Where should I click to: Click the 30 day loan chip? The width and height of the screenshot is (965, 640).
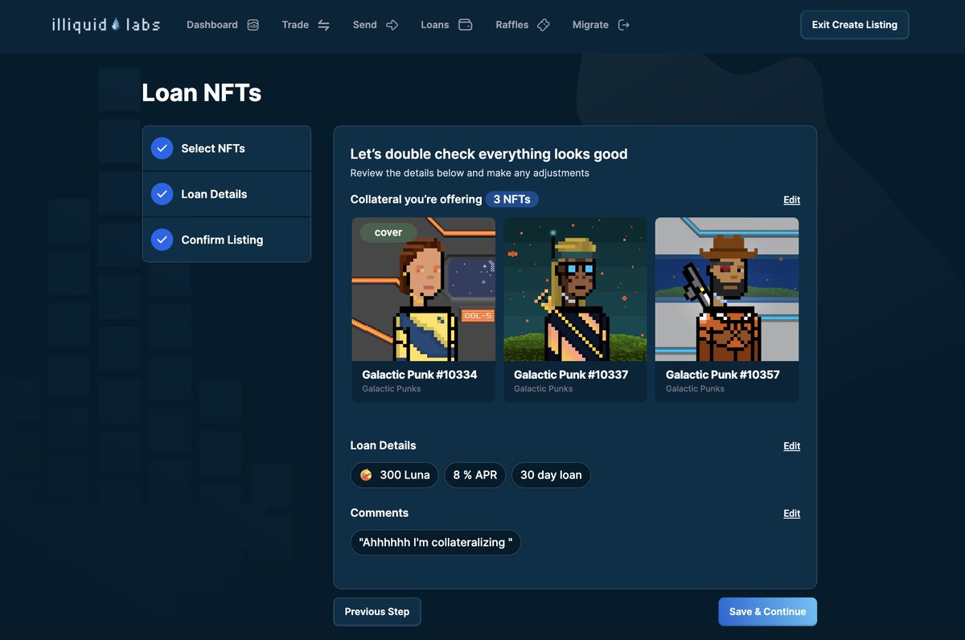(x=551, y=475)
